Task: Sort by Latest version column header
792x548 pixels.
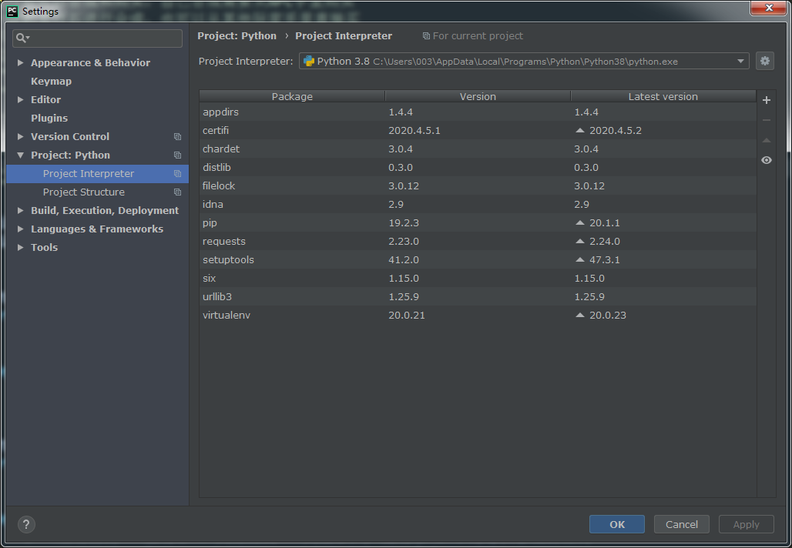Action: coord(663,96)
